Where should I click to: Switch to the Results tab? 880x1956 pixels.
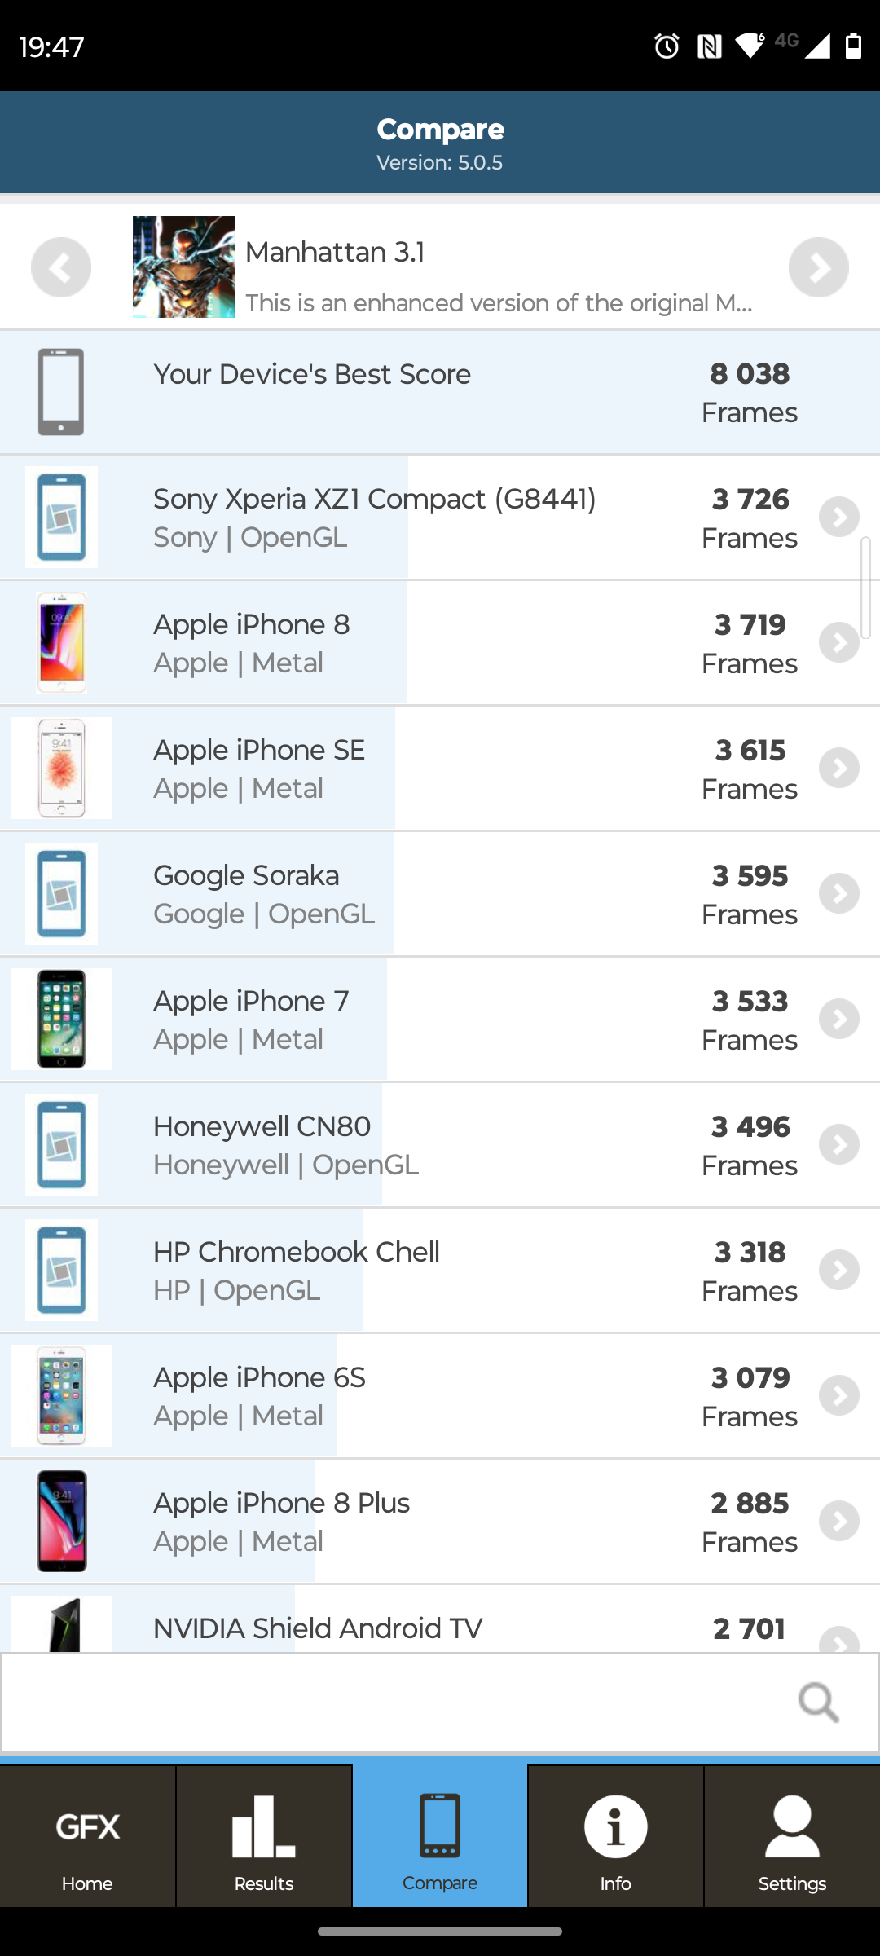(264, 1837)
